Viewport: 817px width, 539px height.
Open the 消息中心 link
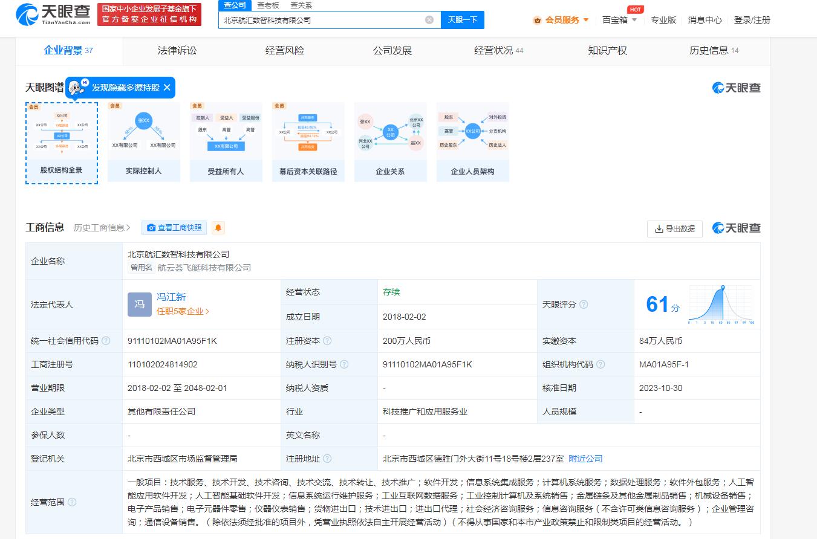[705, 20]
